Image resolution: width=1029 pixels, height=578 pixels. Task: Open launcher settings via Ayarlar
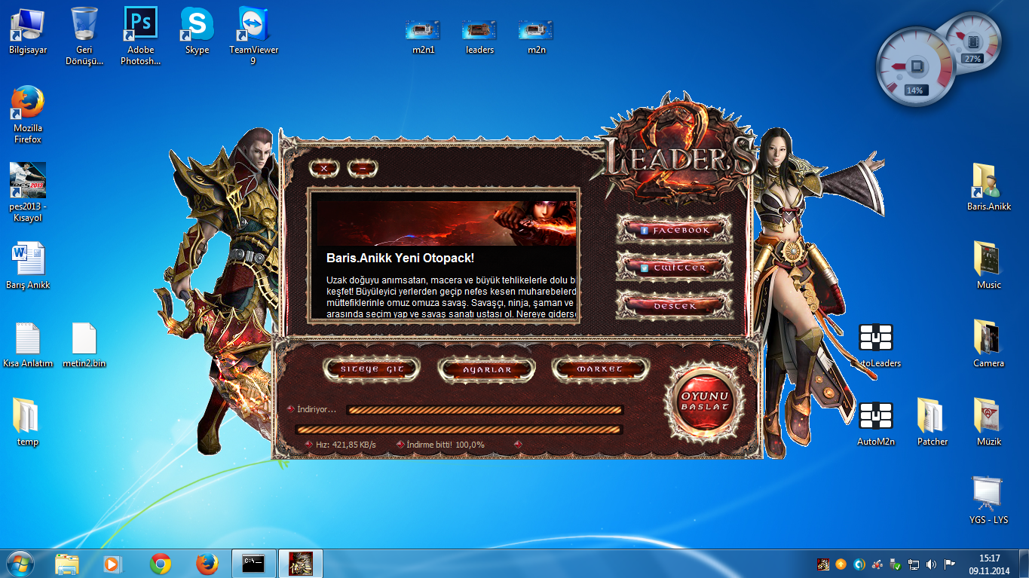[486, 369]
